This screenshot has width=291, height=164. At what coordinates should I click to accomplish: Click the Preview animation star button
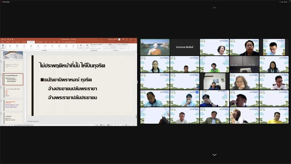coord(3,46)
